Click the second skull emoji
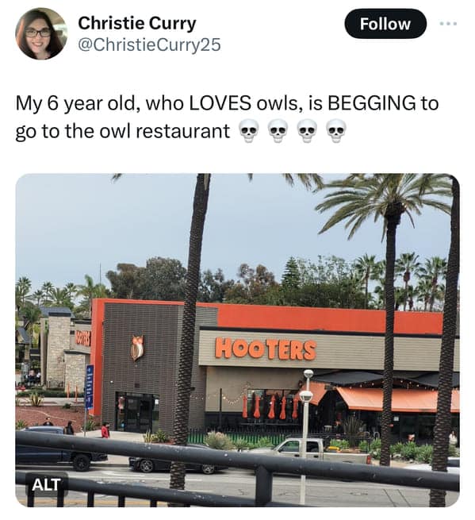This screenshot has height=520, width=475. [278, 131]
